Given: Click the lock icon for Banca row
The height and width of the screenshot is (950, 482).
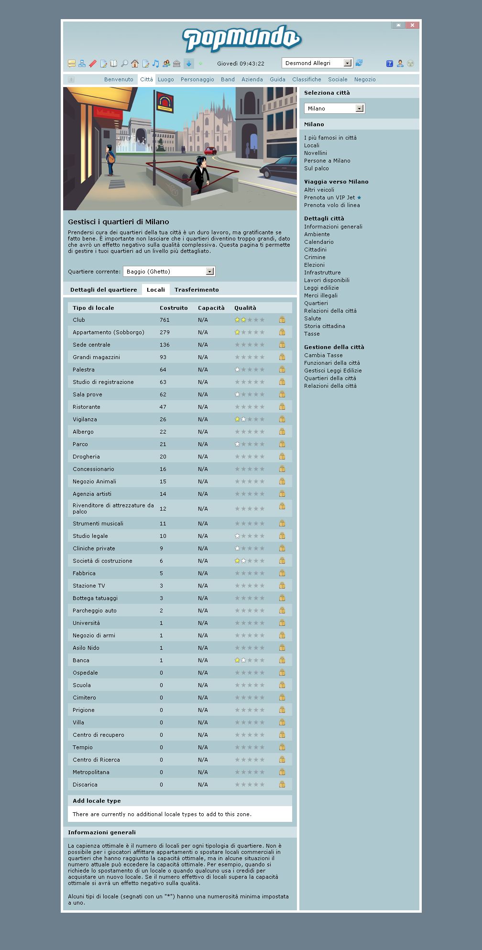Looking at the screenshot, I should (x=282, y=660).
